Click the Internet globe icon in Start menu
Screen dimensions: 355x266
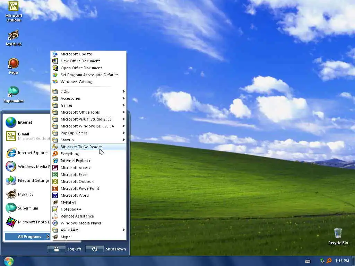point(11,122)
